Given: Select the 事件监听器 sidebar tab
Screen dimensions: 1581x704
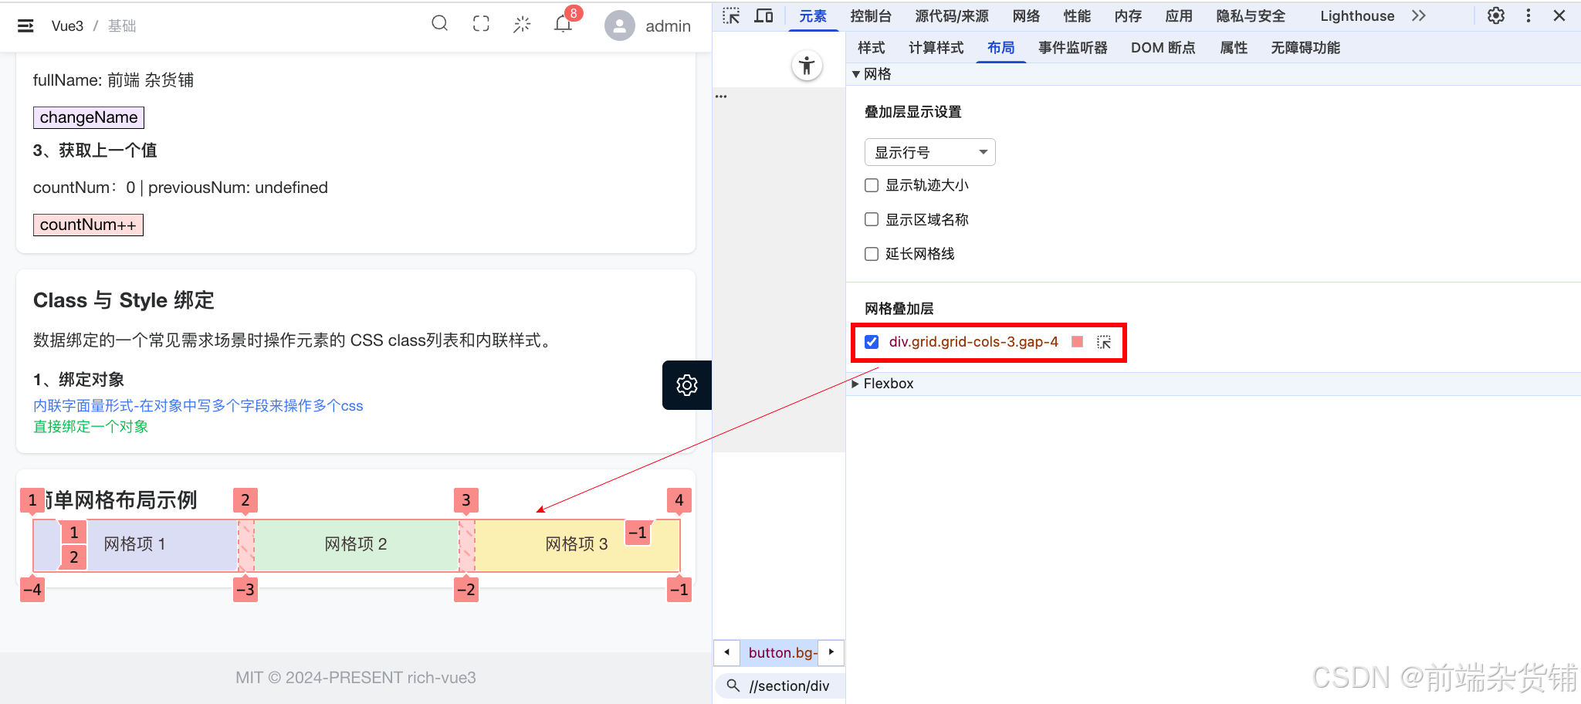Looking at the screenshot, I should click(1072, 48).
